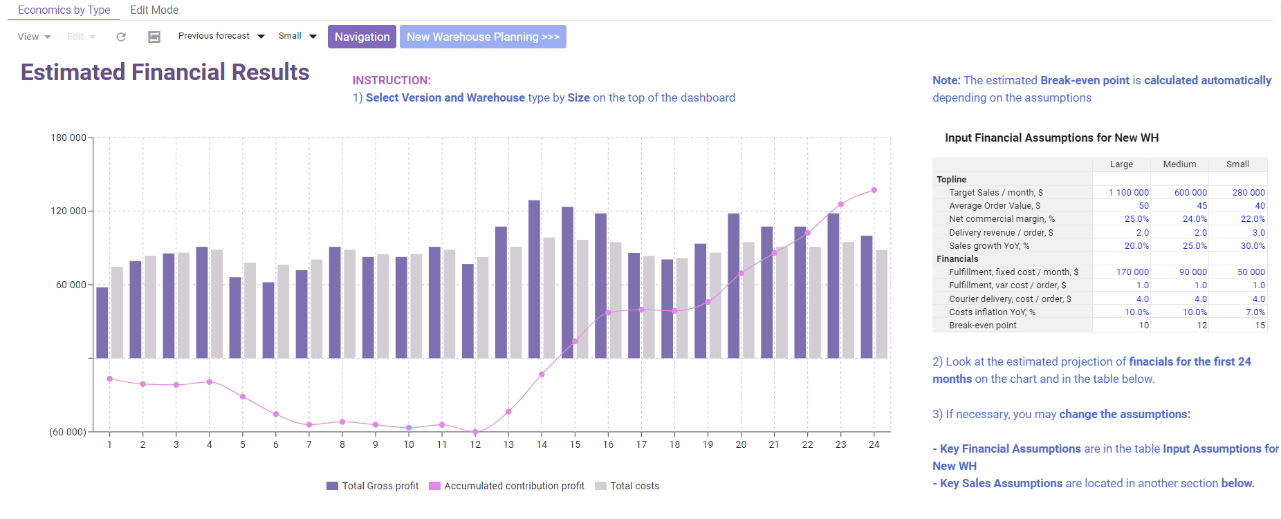Expand the Previous forecast version dropdown
Viewport: 1281px width, 519px height.
(x=221, y=36)
